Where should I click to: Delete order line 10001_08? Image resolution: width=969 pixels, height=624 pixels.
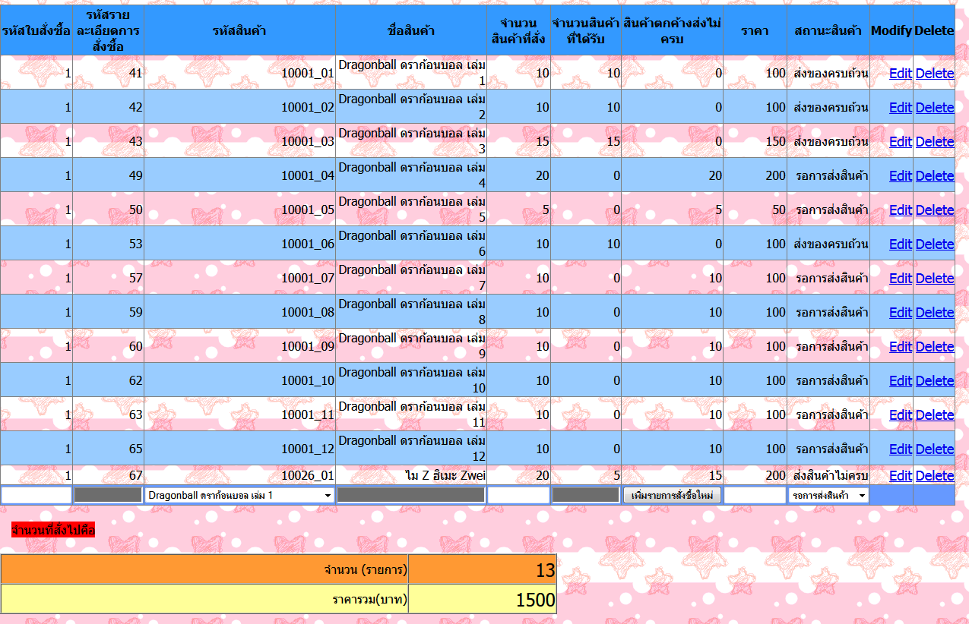(x=935, y=313)
